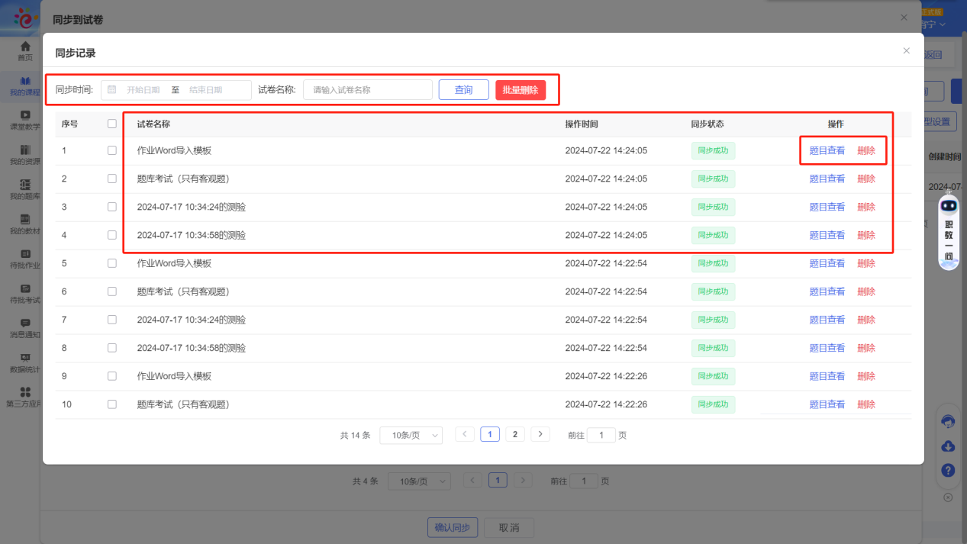Screen dimensions: 967x544
Task: Go to next page with right chevron
Action: [x=540, y=434]
